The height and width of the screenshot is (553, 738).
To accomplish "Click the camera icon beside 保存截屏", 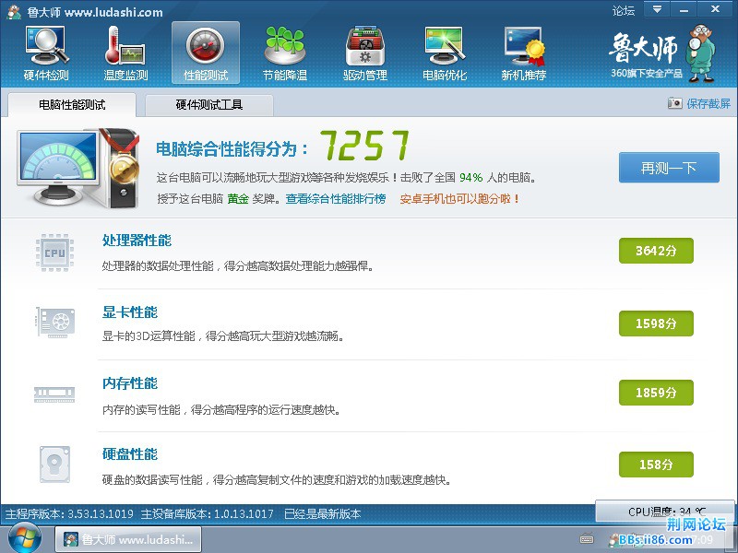I will [x=675, y=103].
